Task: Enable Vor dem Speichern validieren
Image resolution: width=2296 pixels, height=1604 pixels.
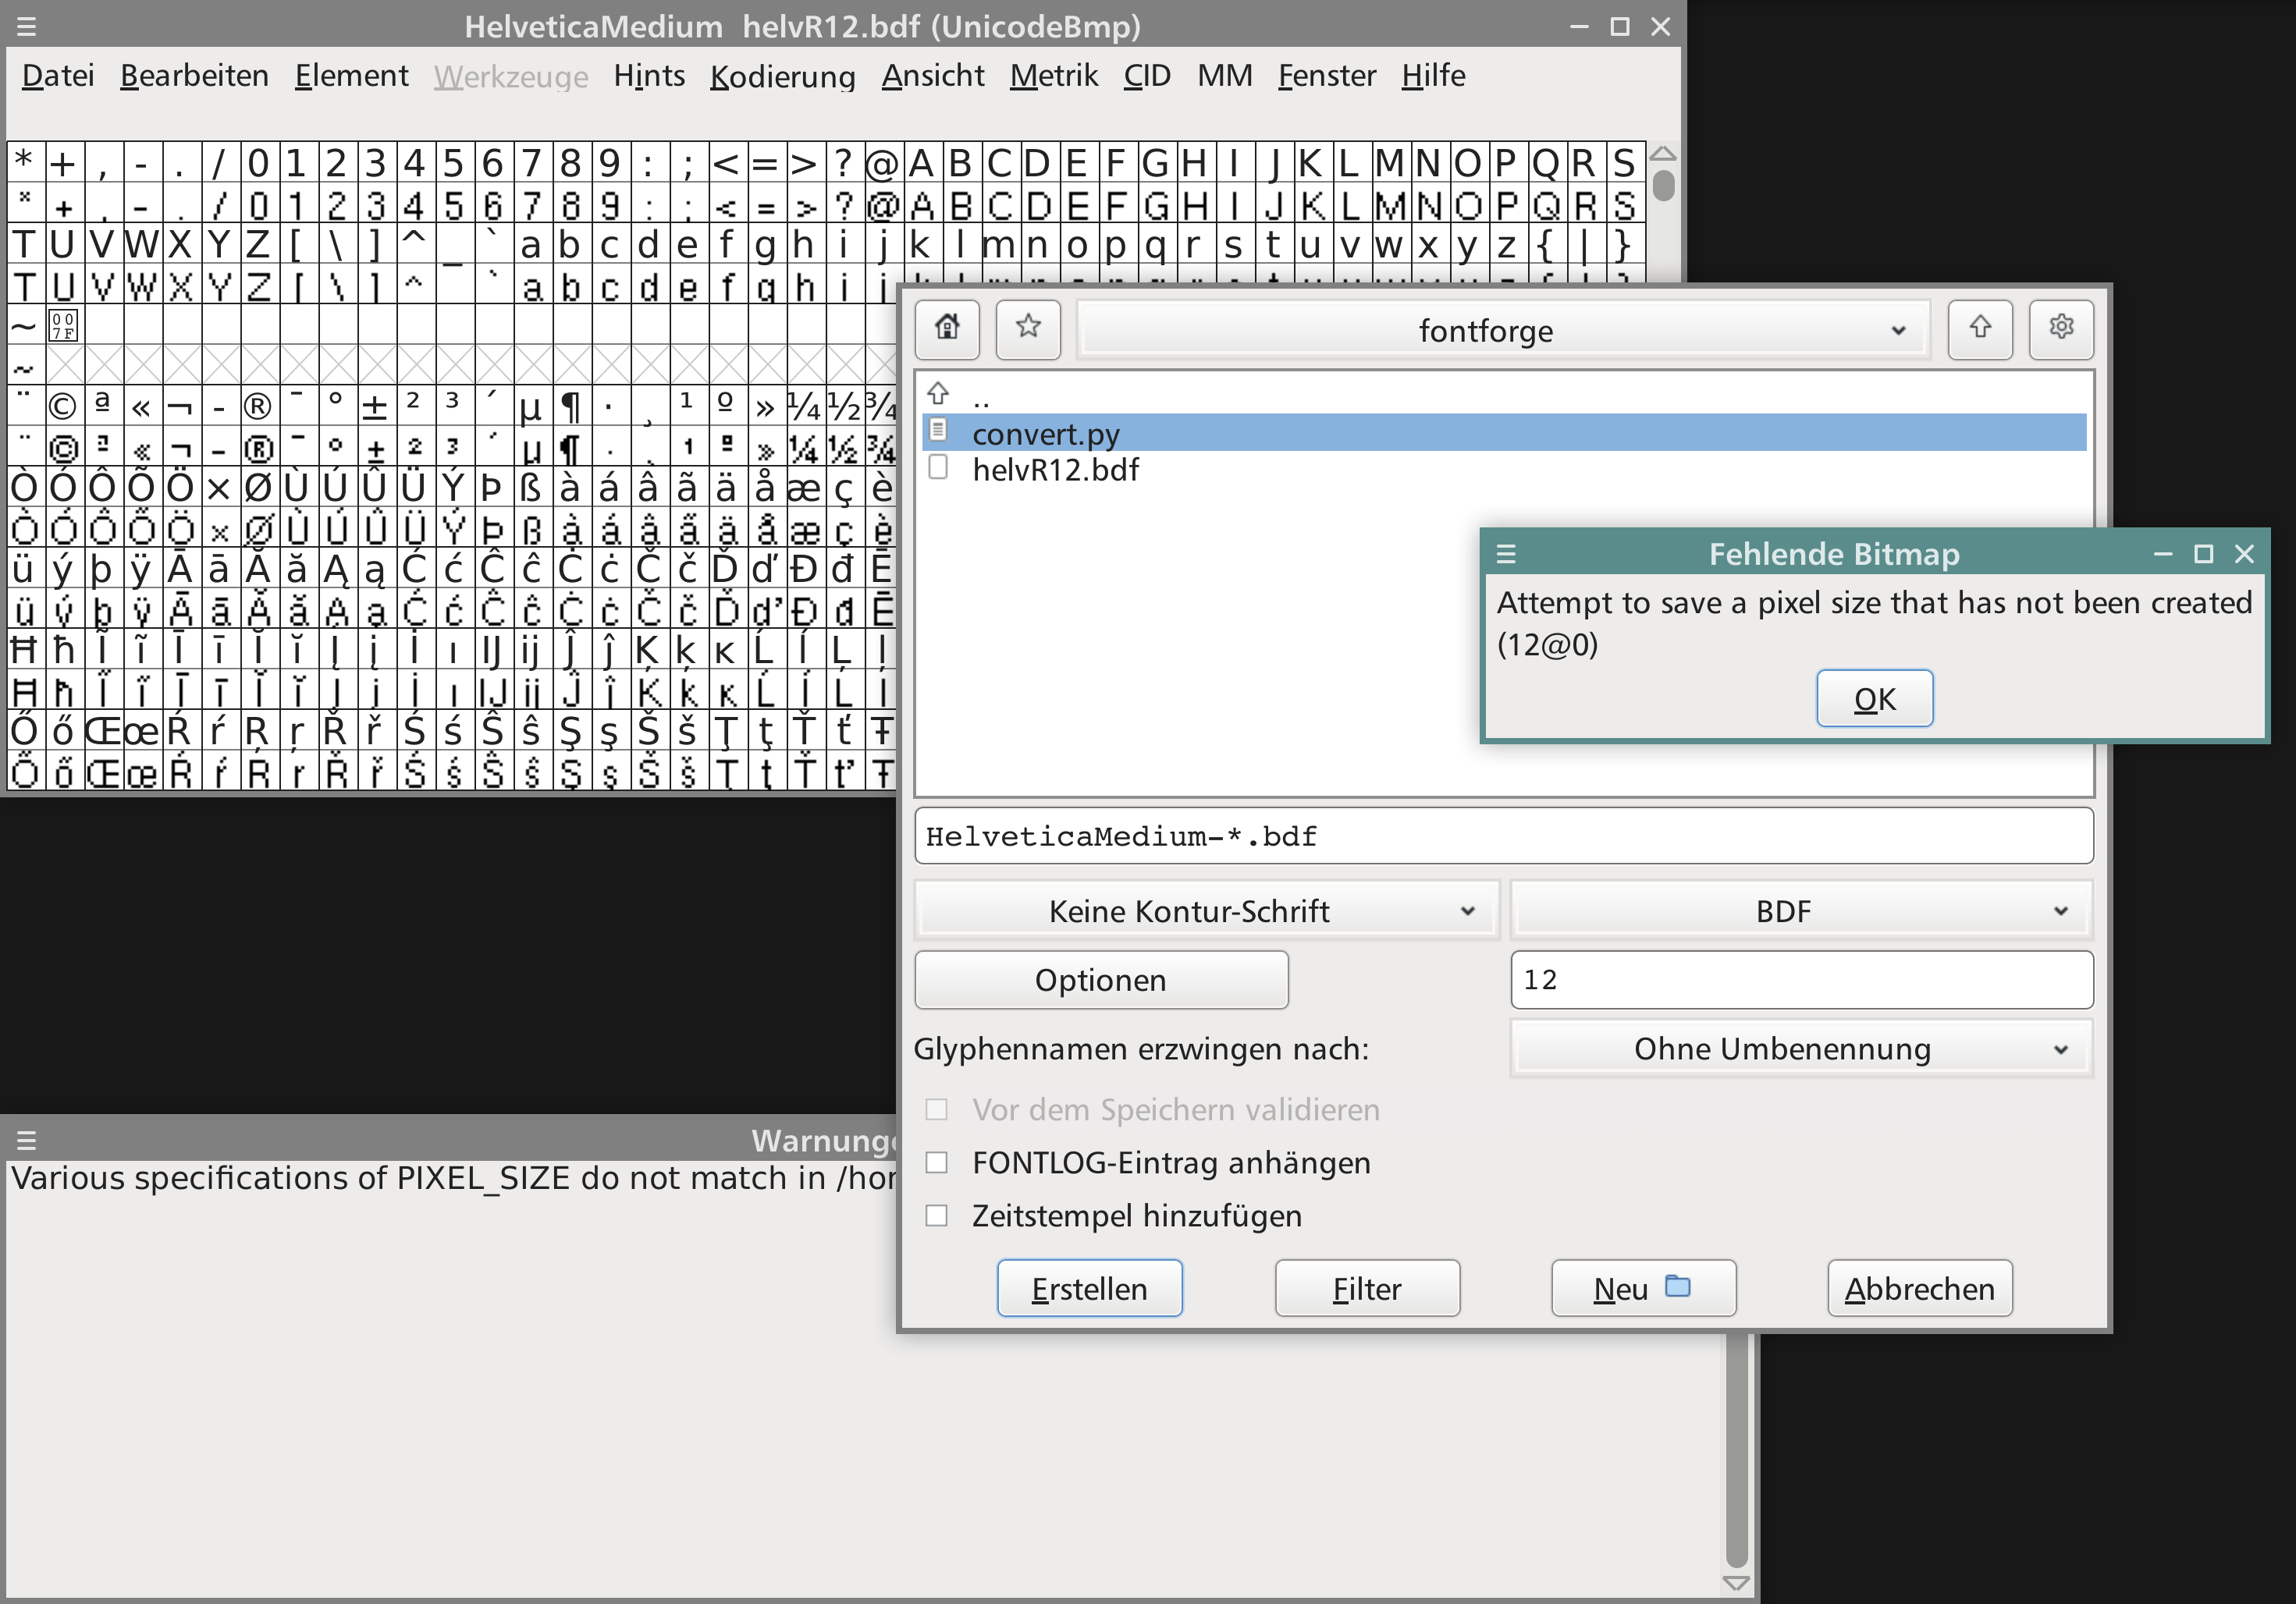Action: click(937, 1109)
